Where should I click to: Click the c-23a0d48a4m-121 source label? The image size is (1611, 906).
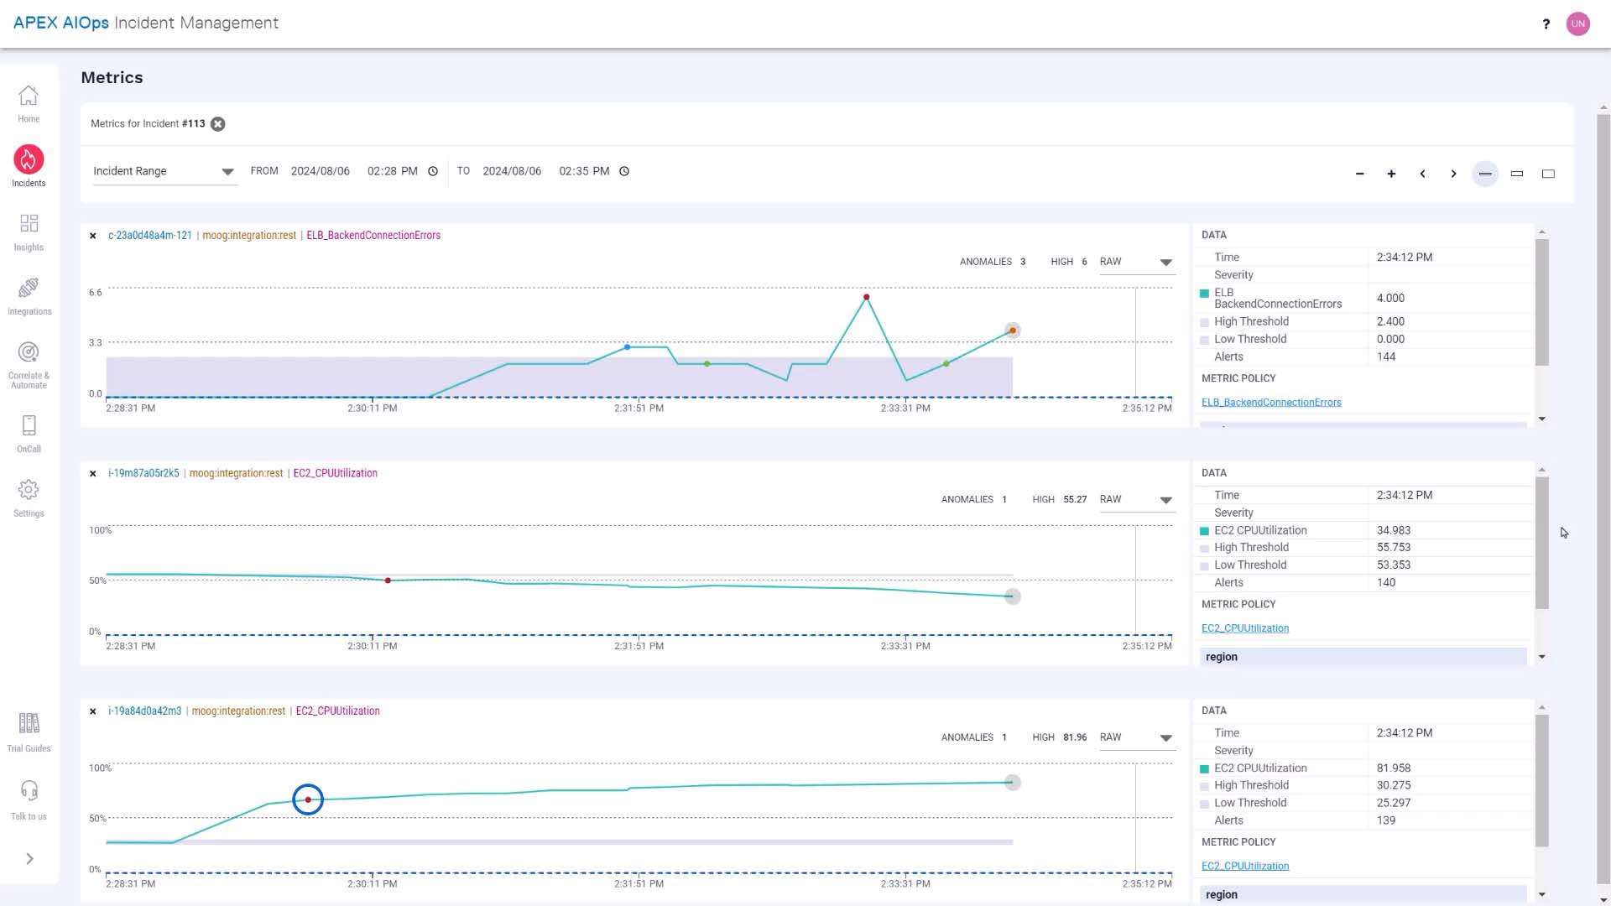point(150,236)
